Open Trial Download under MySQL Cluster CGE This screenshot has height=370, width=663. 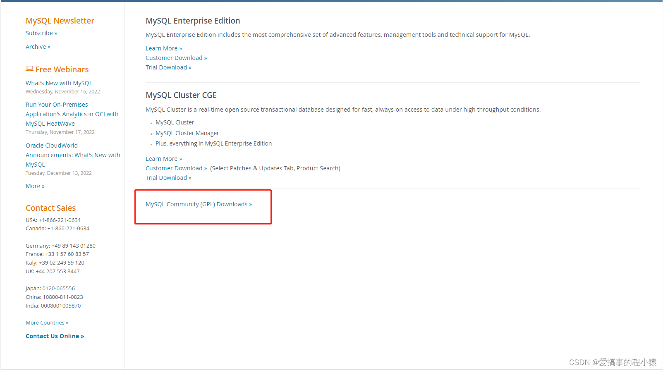click(168, 178)
